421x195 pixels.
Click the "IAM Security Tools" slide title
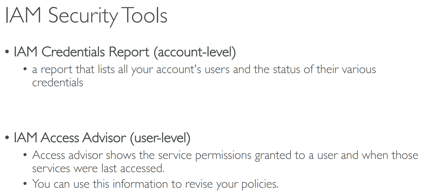tap(86, 16)
